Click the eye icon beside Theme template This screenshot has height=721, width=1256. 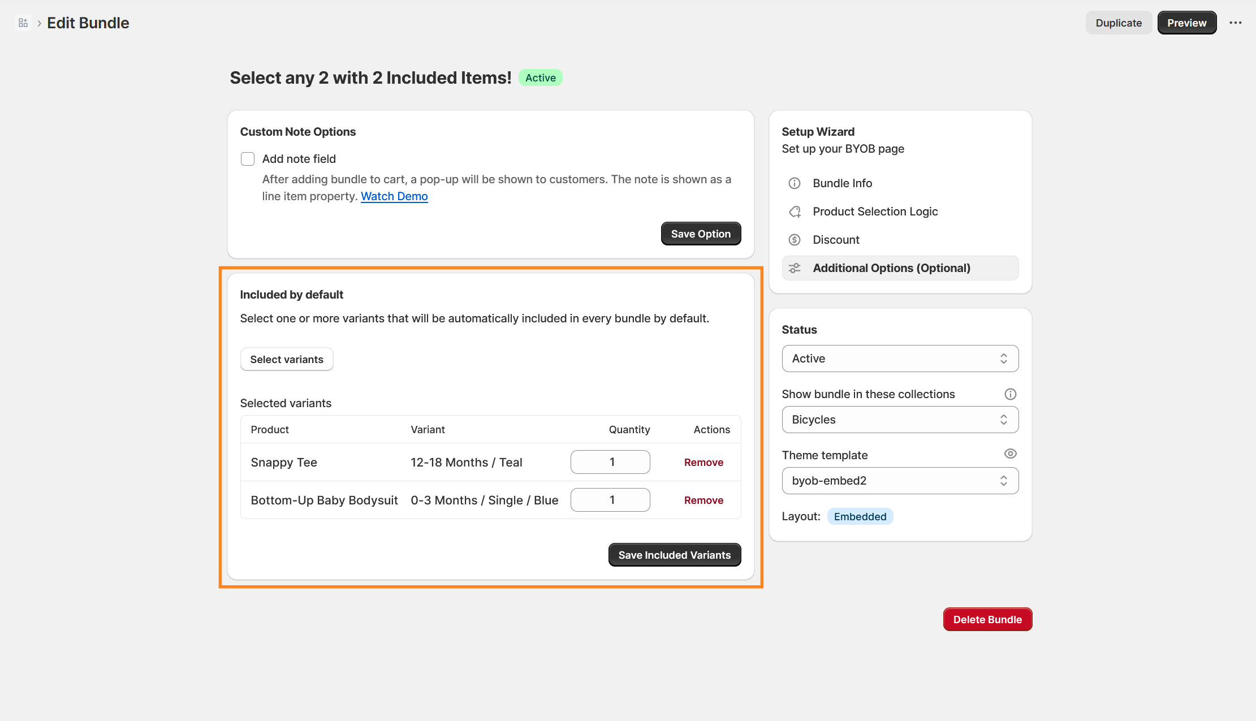click(x=1010, y=454)
